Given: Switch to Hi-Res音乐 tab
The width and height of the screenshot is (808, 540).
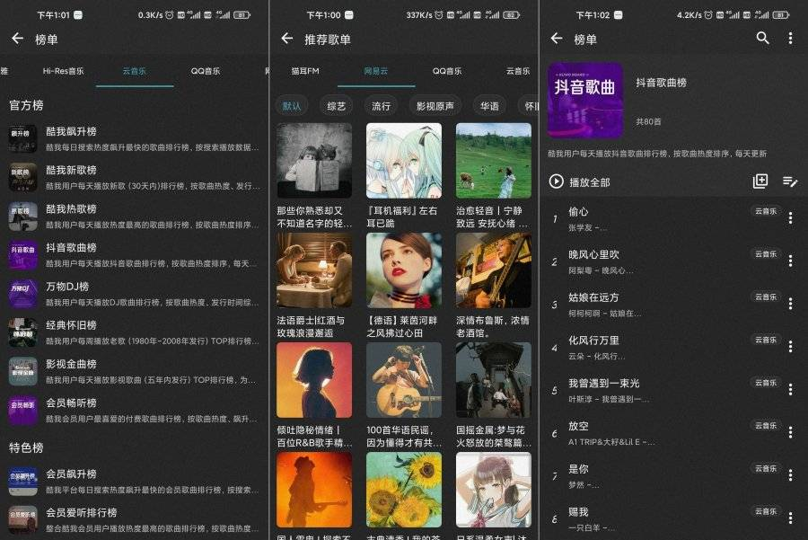Looking at the screenshot, I should pos(63,71).
